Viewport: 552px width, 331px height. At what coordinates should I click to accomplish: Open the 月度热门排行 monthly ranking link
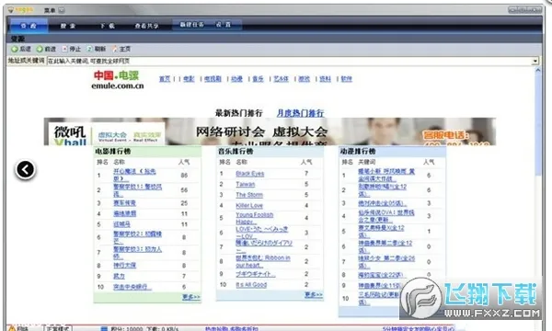(x=300, y=113)
